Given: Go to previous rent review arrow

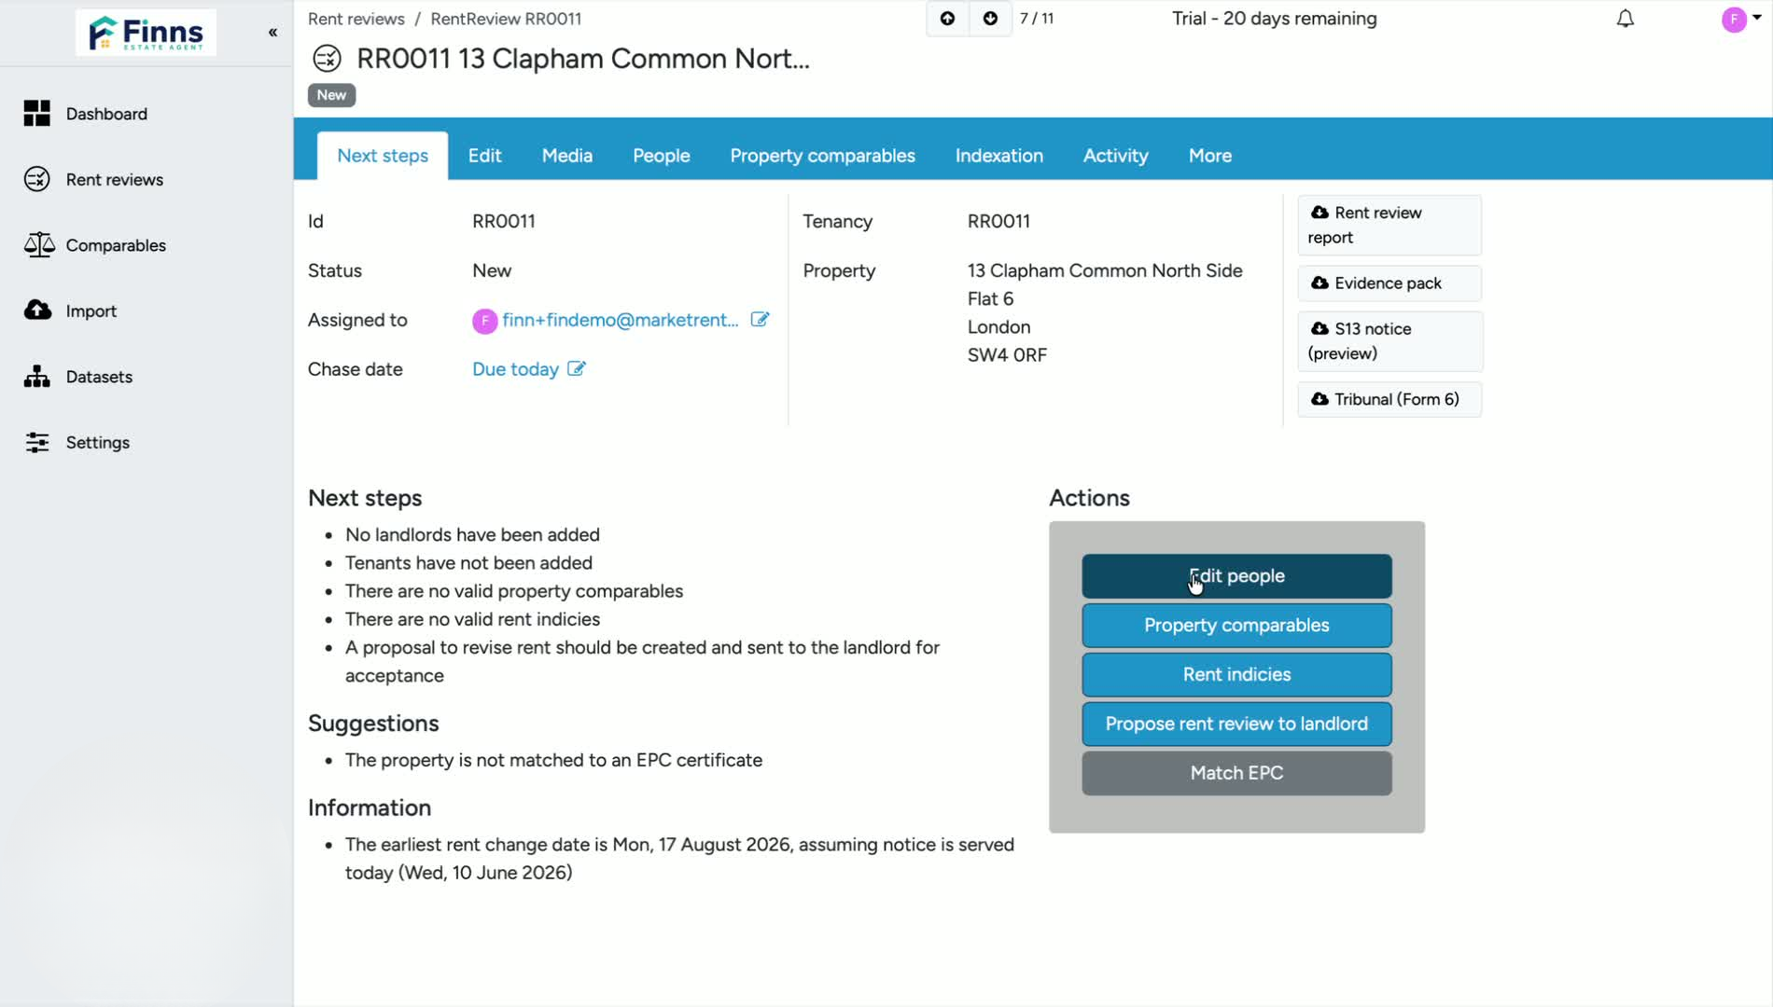Looking at the screenshot, I should 947,19.
